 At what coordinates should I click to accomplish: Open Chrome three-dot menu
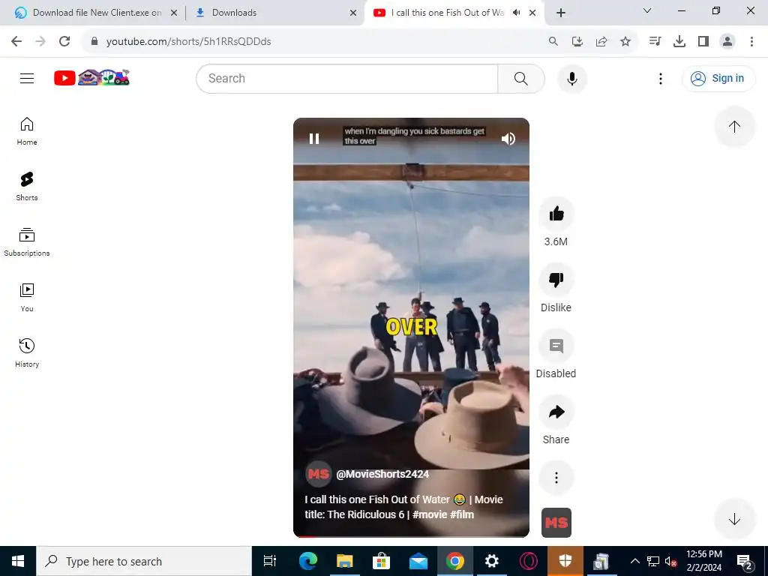751,41
